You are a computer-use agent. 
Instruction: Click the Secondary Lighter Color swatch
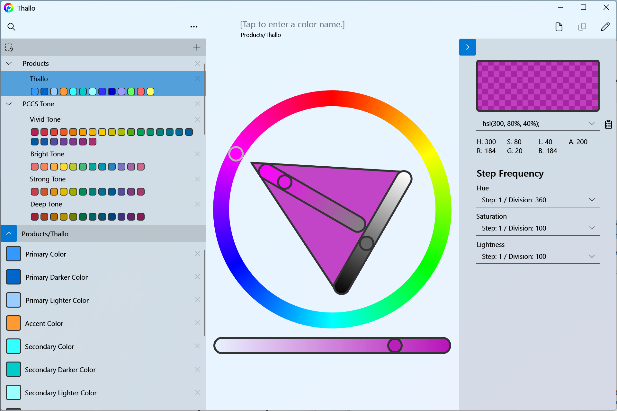point(13,392)
